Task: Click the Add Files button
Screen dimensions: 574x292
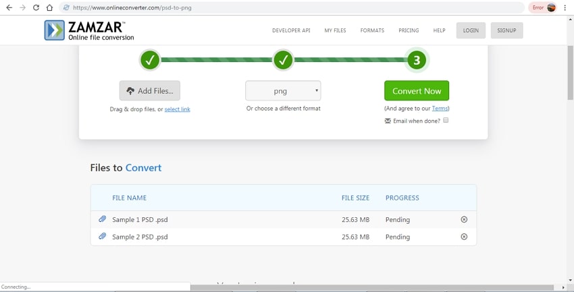Action: (x=150, y=90)
